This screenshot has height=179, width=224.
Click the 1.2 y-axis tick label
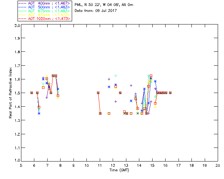click(17, 134)
